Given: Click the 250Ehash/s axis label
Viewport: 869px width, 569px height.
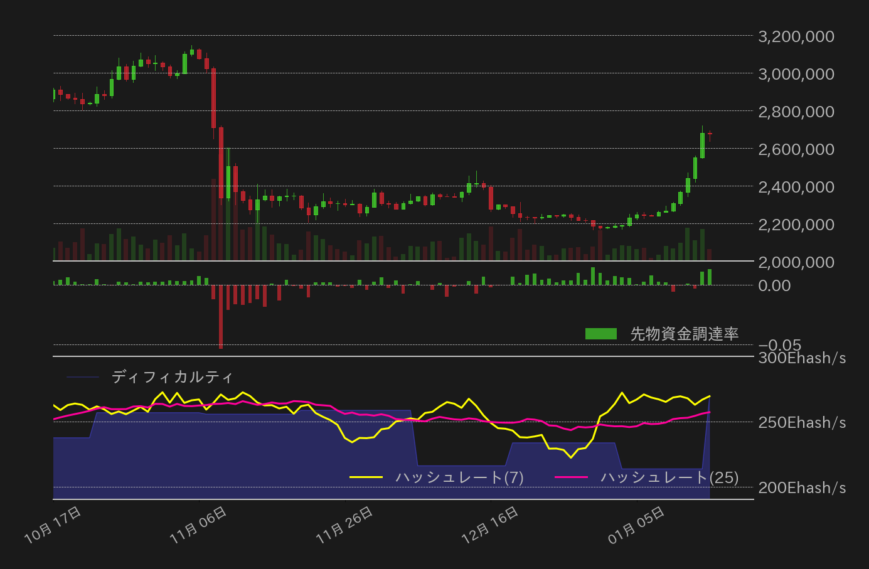Looking at the screenshot, I should tap(802, 423).
